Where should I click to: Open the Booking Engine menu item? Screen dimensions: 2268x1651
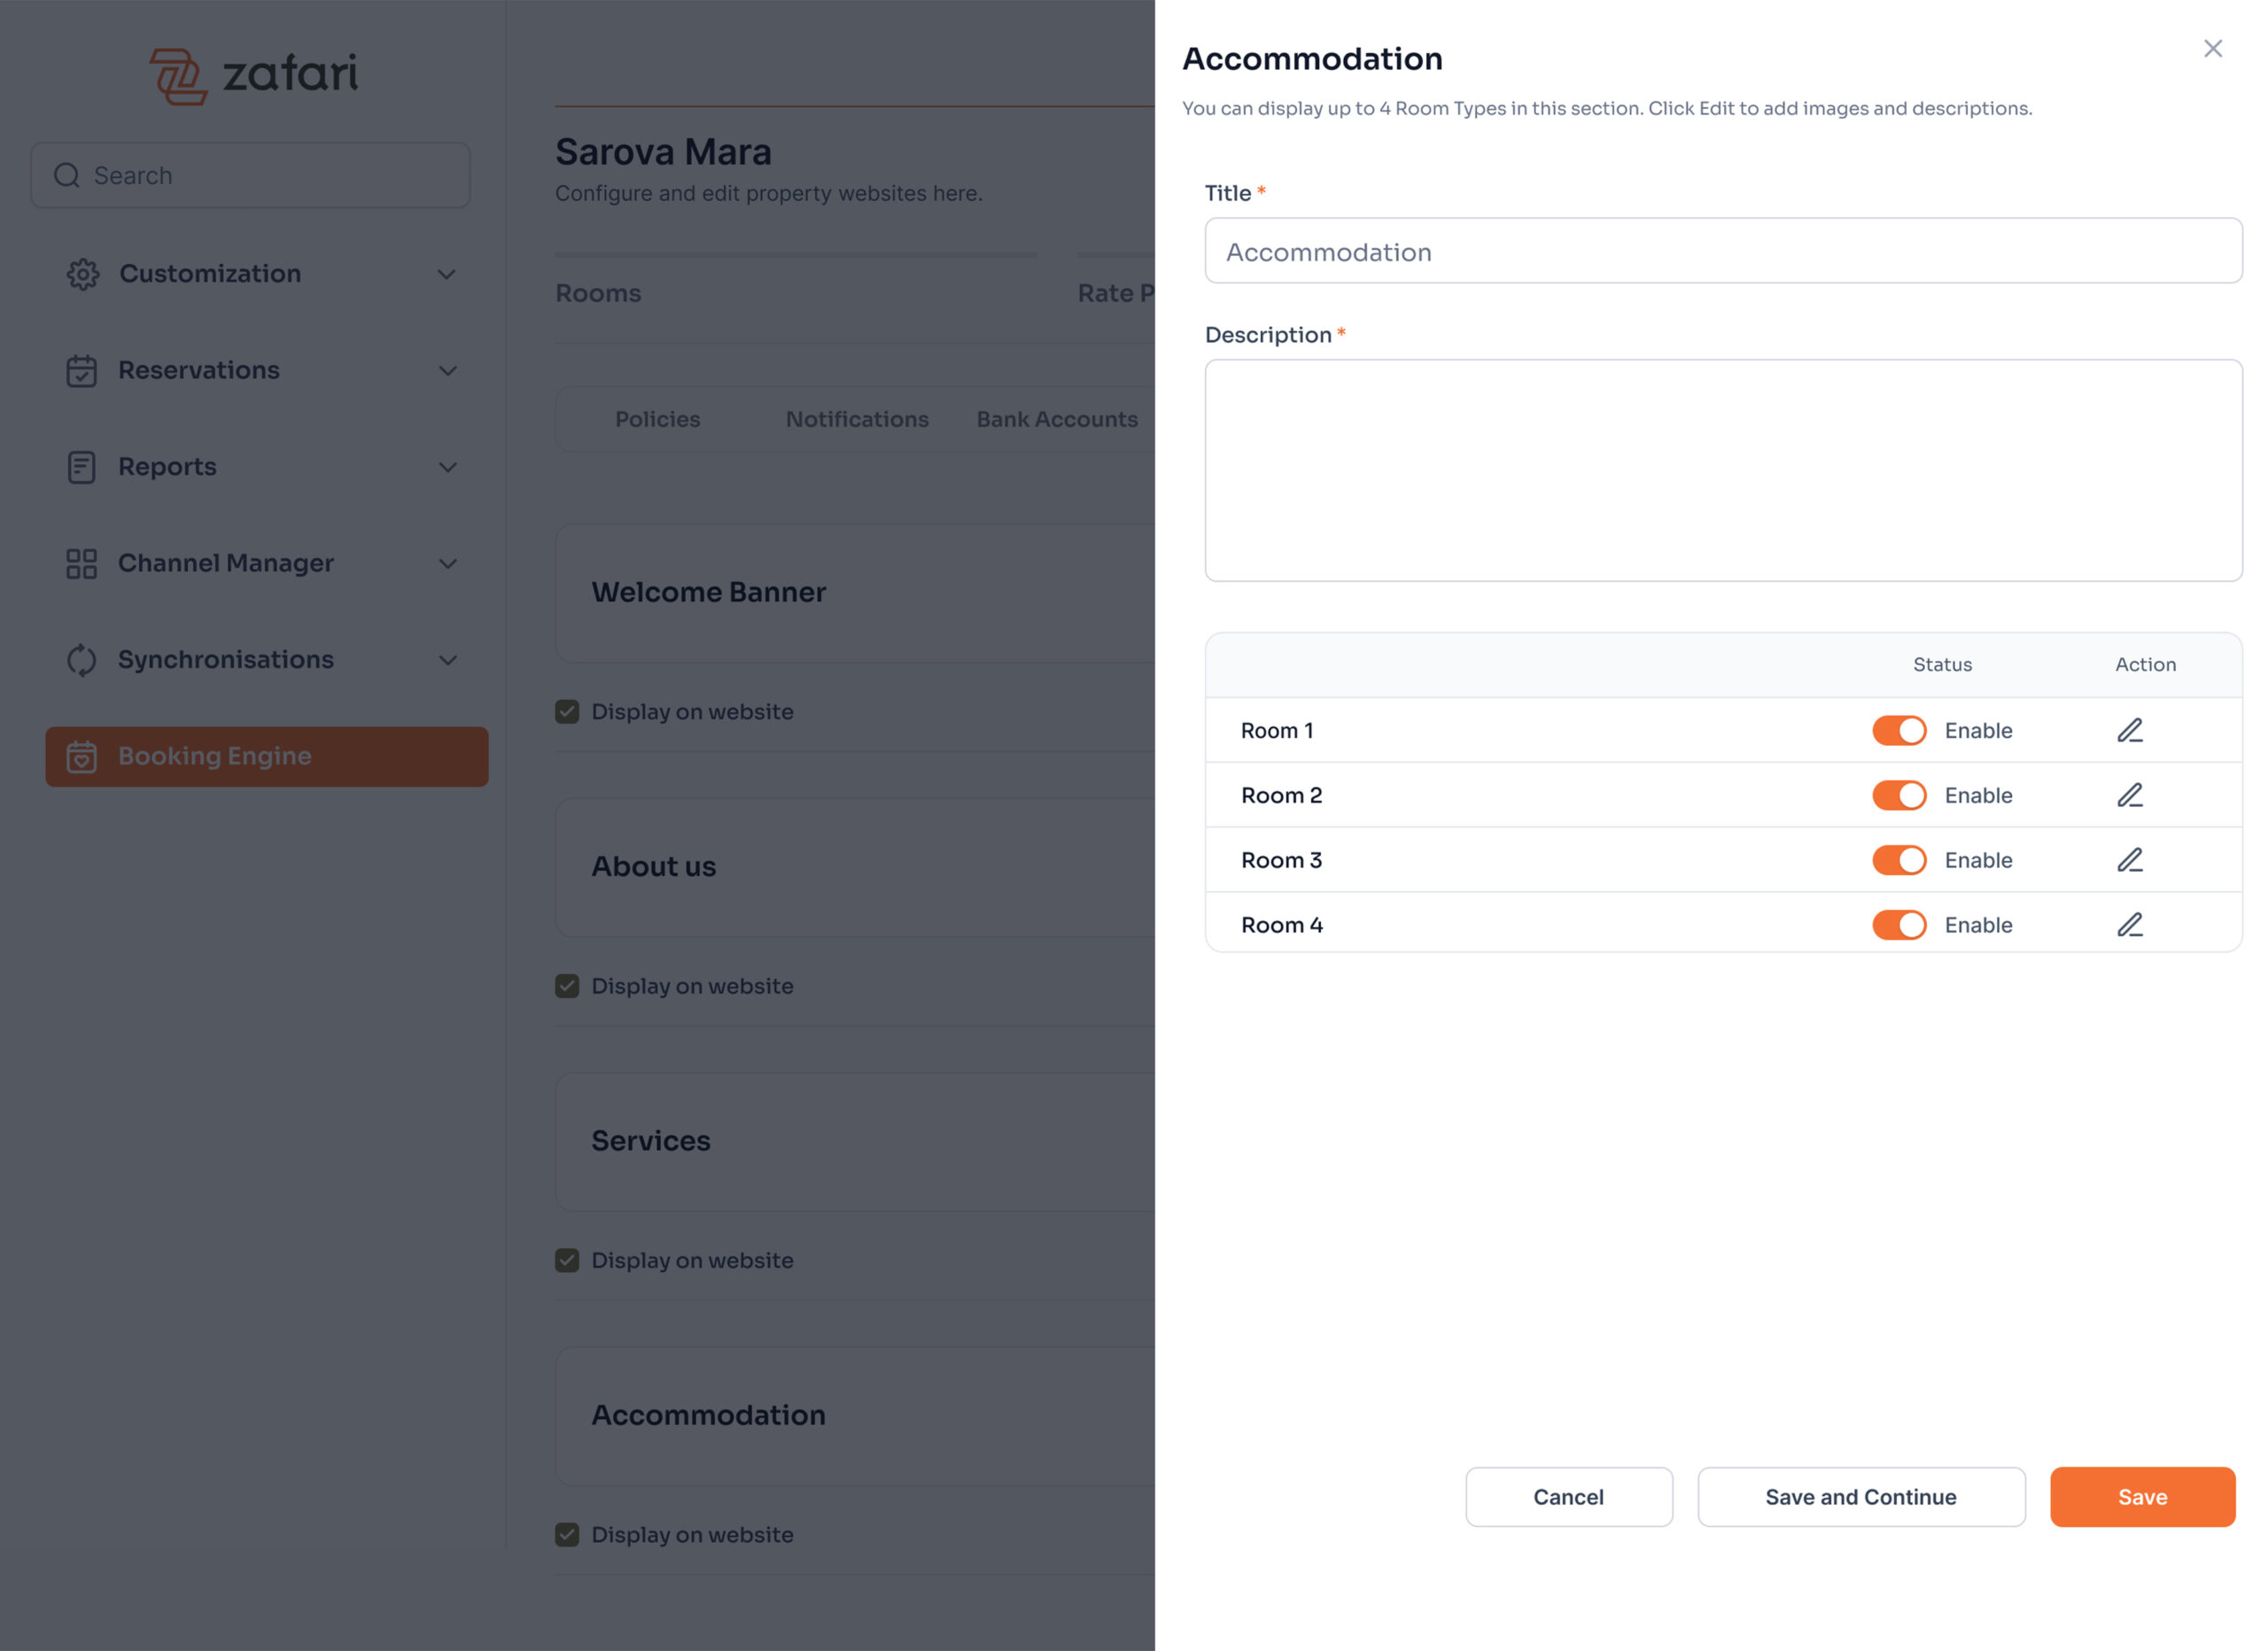coord(266,756)
